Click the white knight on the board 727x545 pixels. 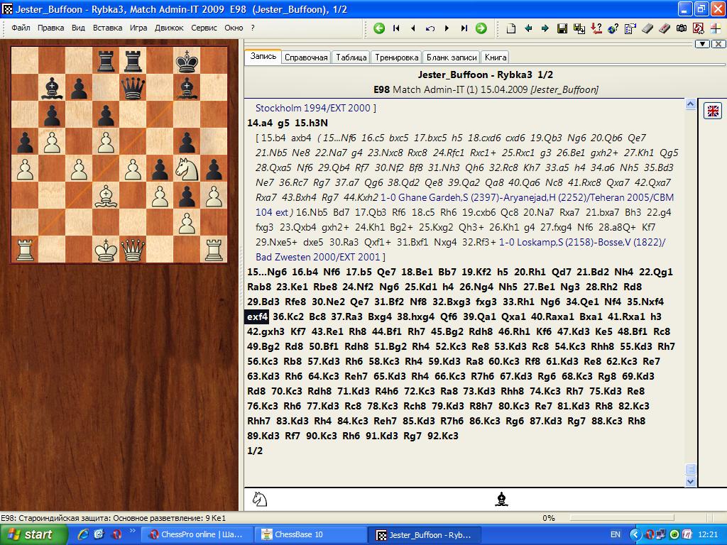[187, 169]
